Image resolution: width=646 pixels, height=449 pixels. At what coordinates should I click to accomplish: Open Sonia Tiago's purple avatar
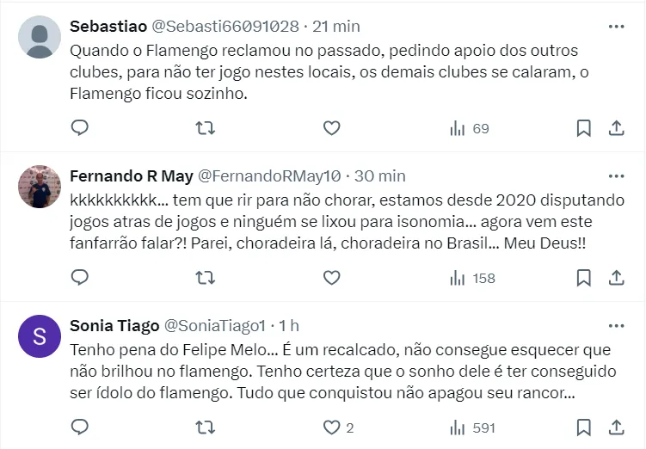click(x=40, y=336)
